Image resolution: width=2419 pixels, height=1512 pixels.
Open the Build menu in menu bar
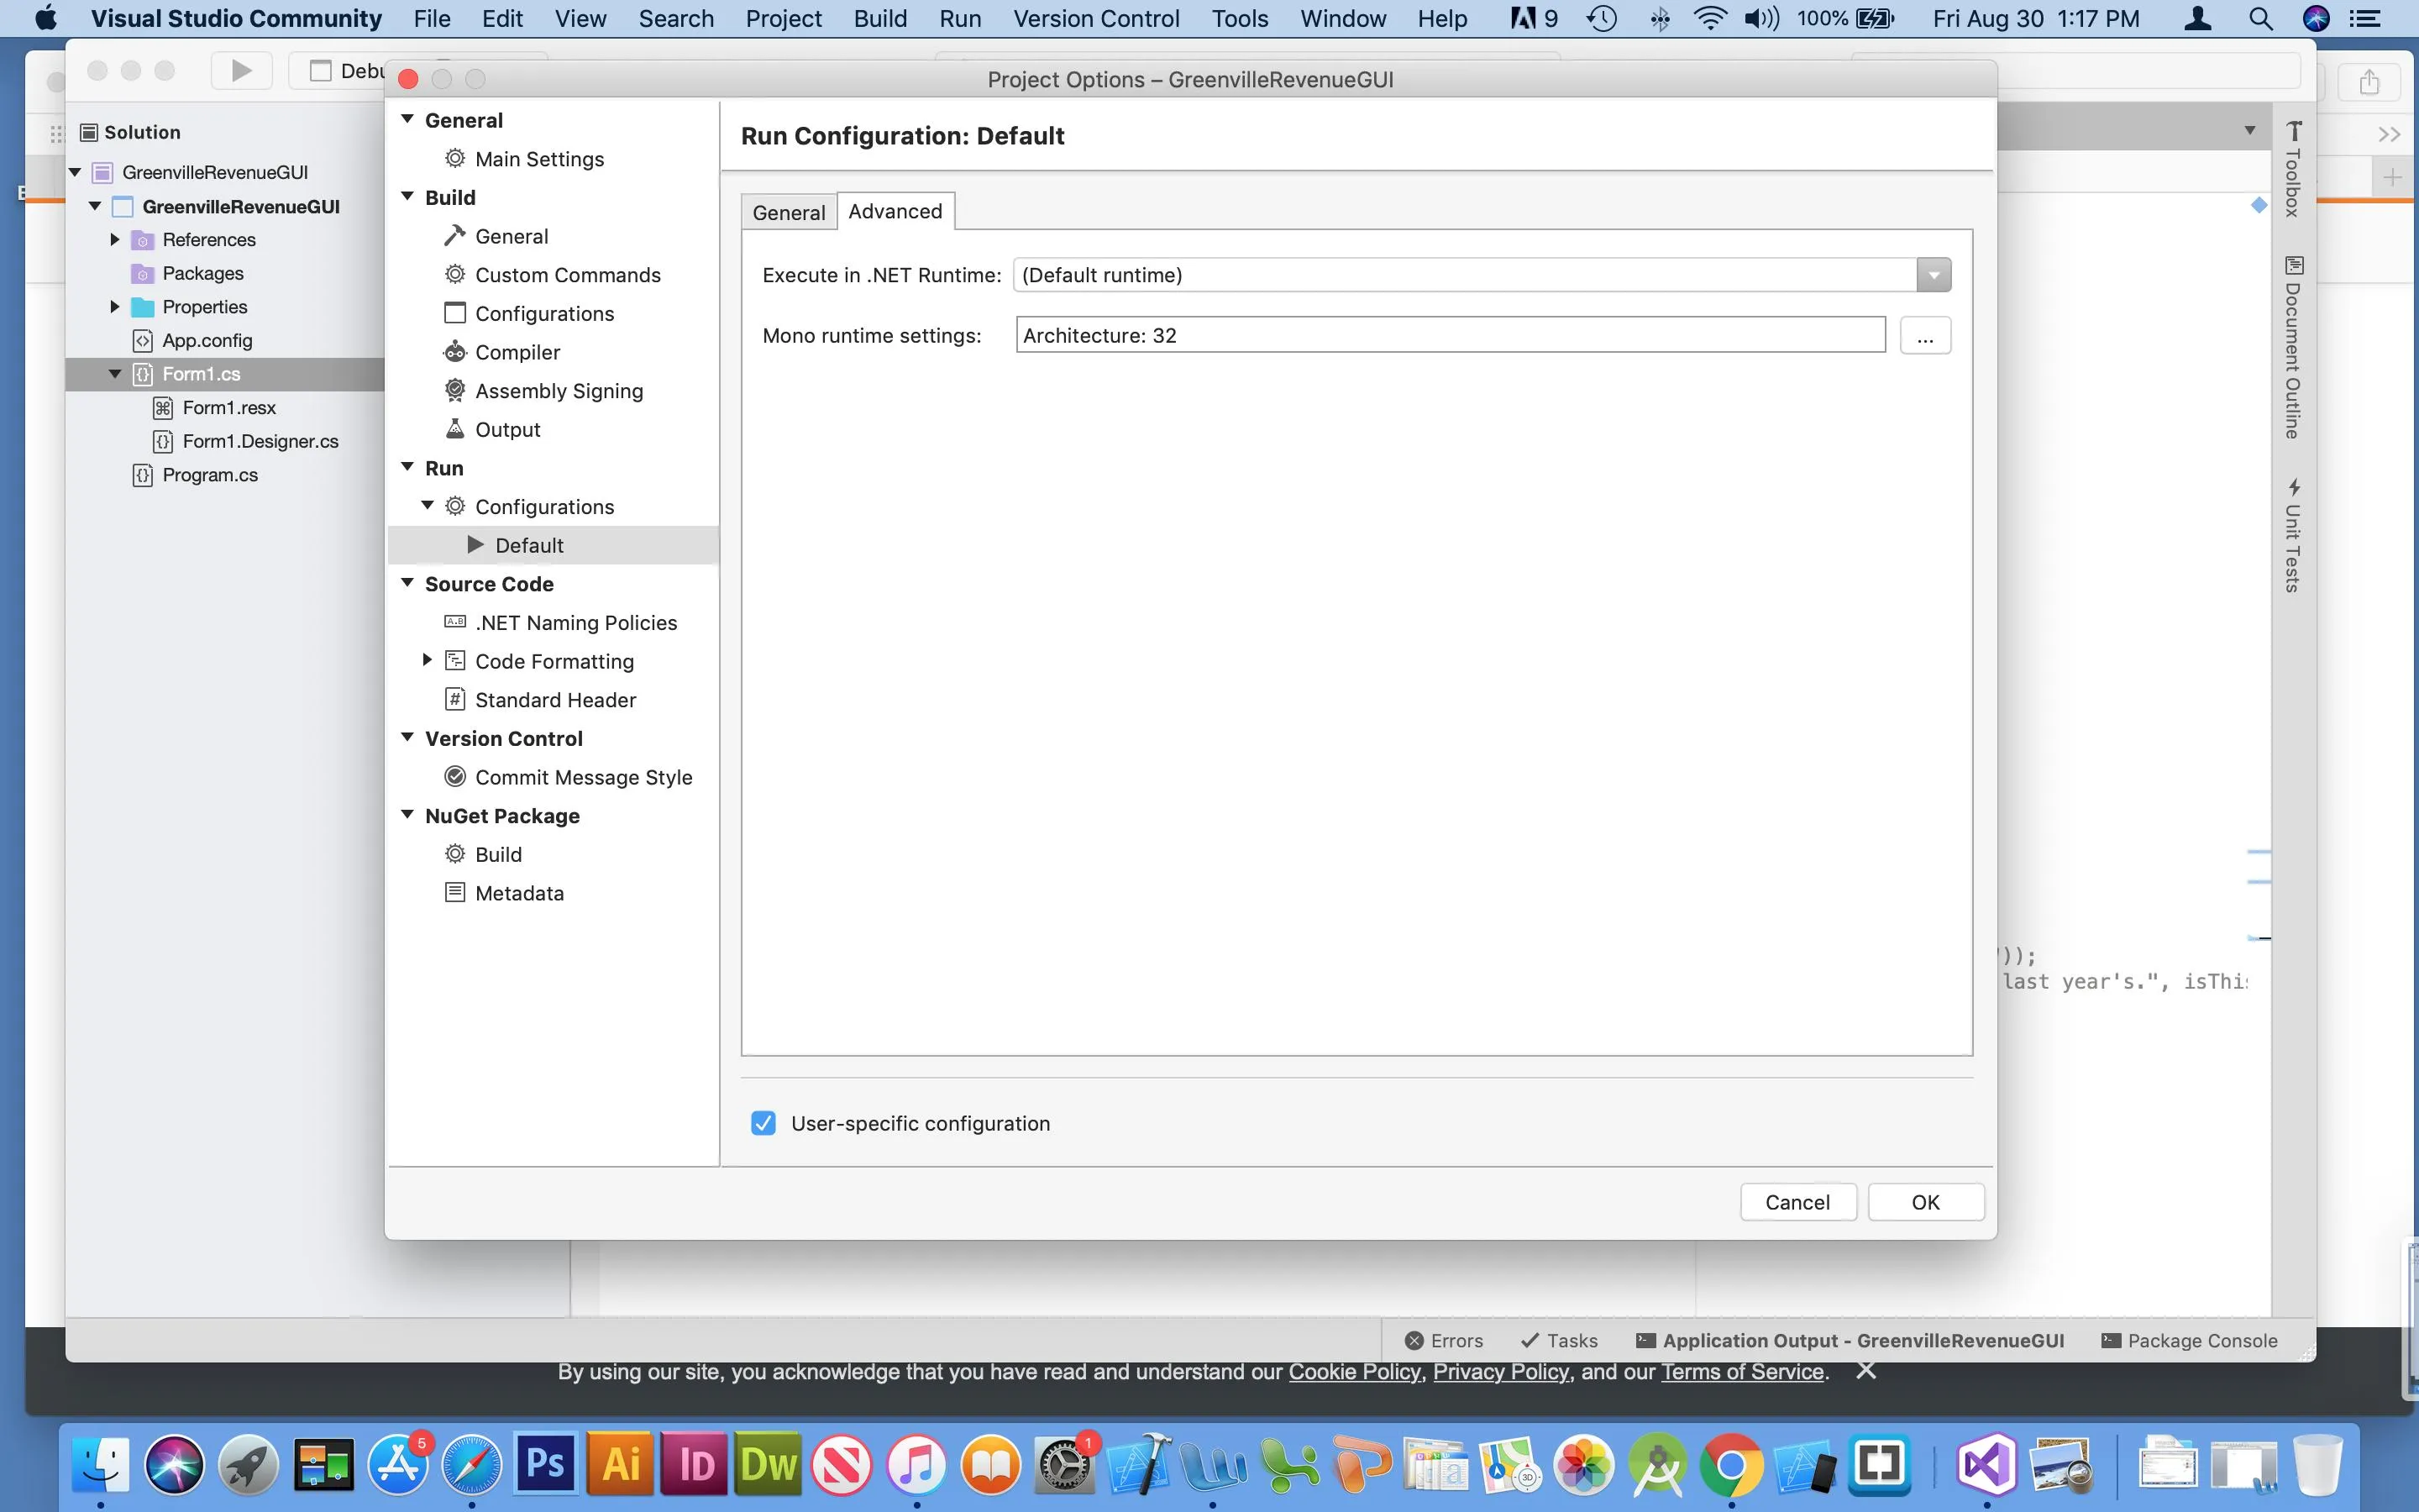tap(879, 18)
